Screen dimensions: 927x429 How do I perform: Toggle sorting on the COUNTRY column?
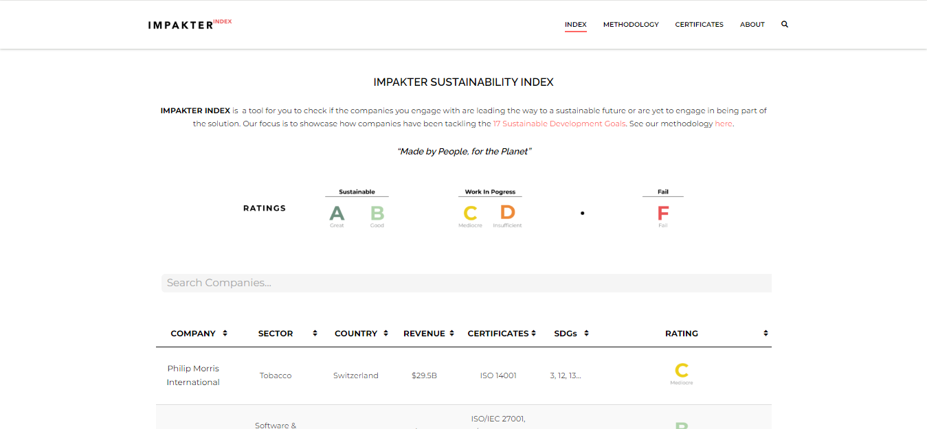[384, 333]
